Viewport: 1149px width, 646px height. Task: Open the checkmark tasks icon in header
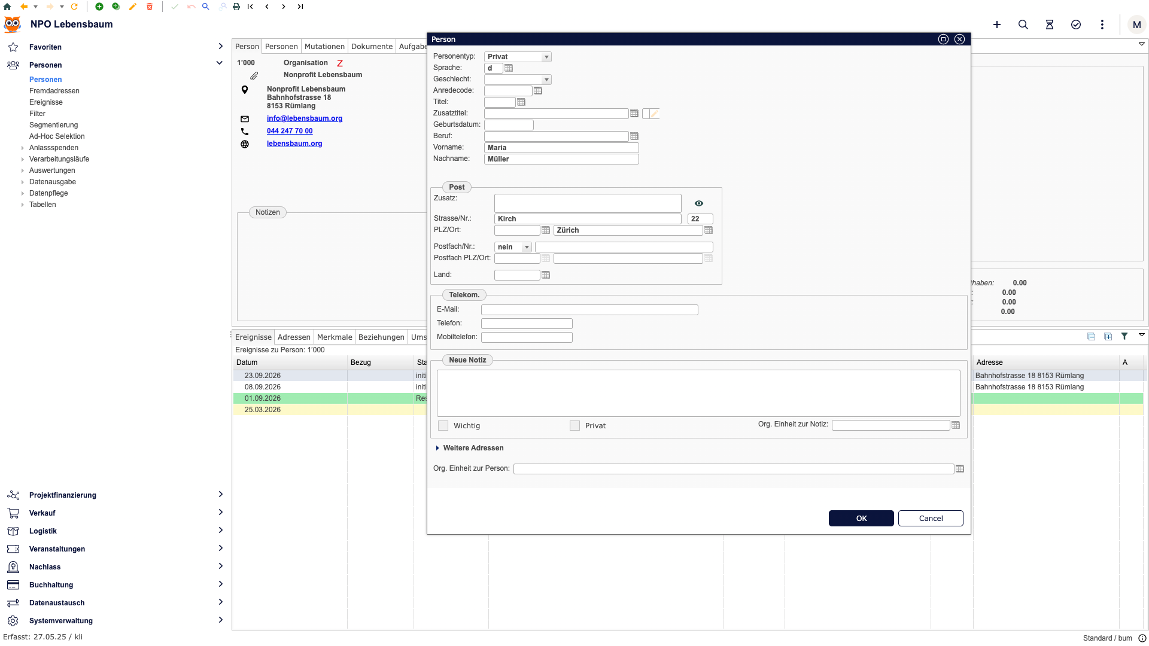coord(1076,25)
